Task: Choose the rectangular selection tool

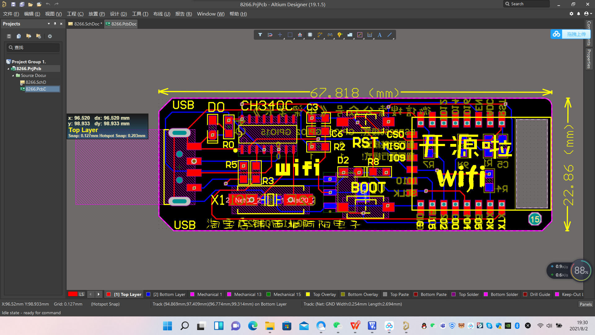Action: click(290, 35)
